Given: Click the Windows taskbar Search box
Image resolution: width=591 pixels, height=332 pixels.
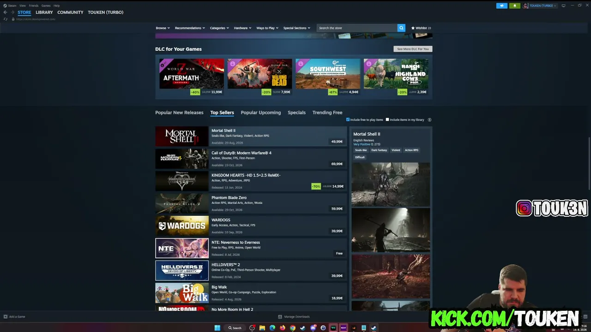Looking at the screenshot, I should pos(235,328).
